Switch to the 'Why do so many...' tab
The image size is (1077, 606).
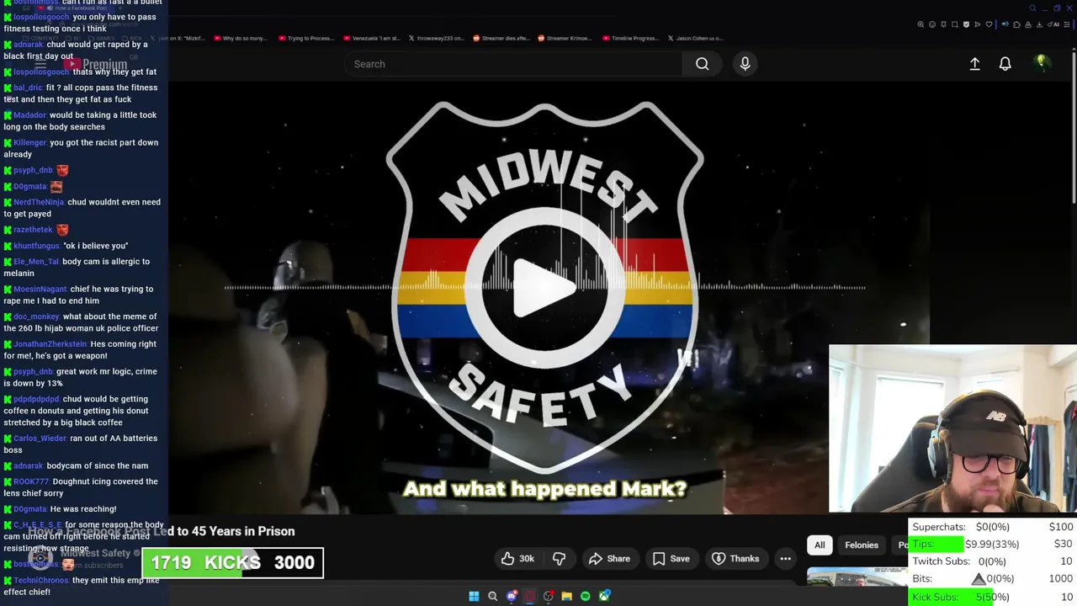pyautogui.click(x=240, y=38)
